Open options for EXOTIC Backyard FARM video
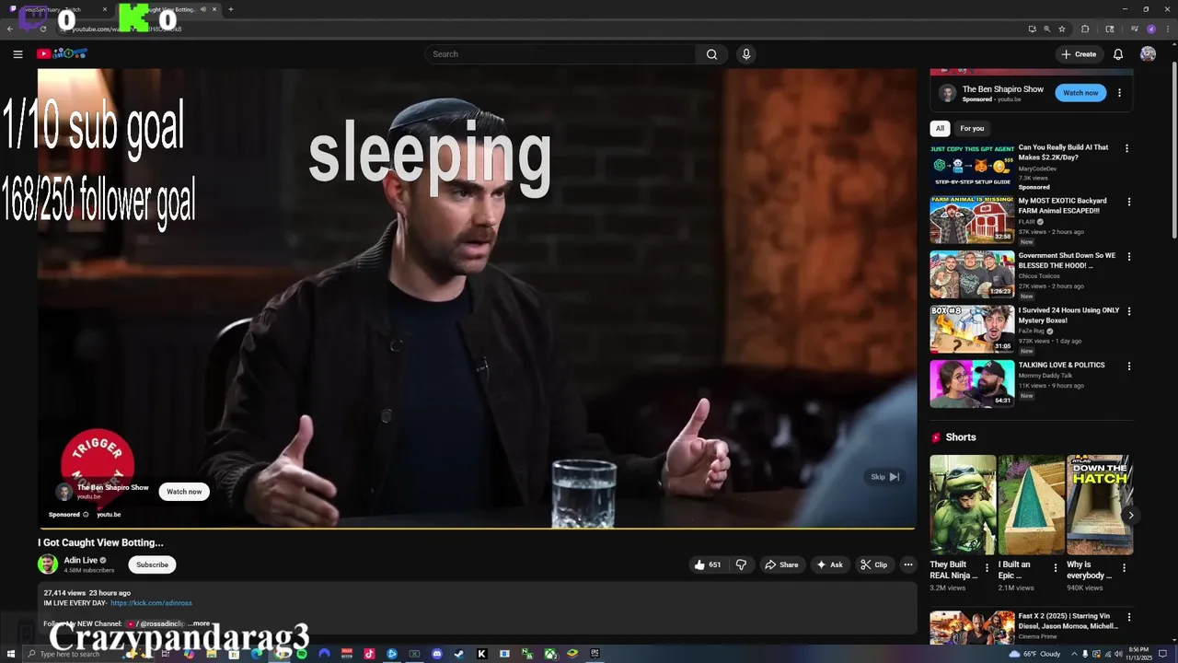 point(1129,202)
